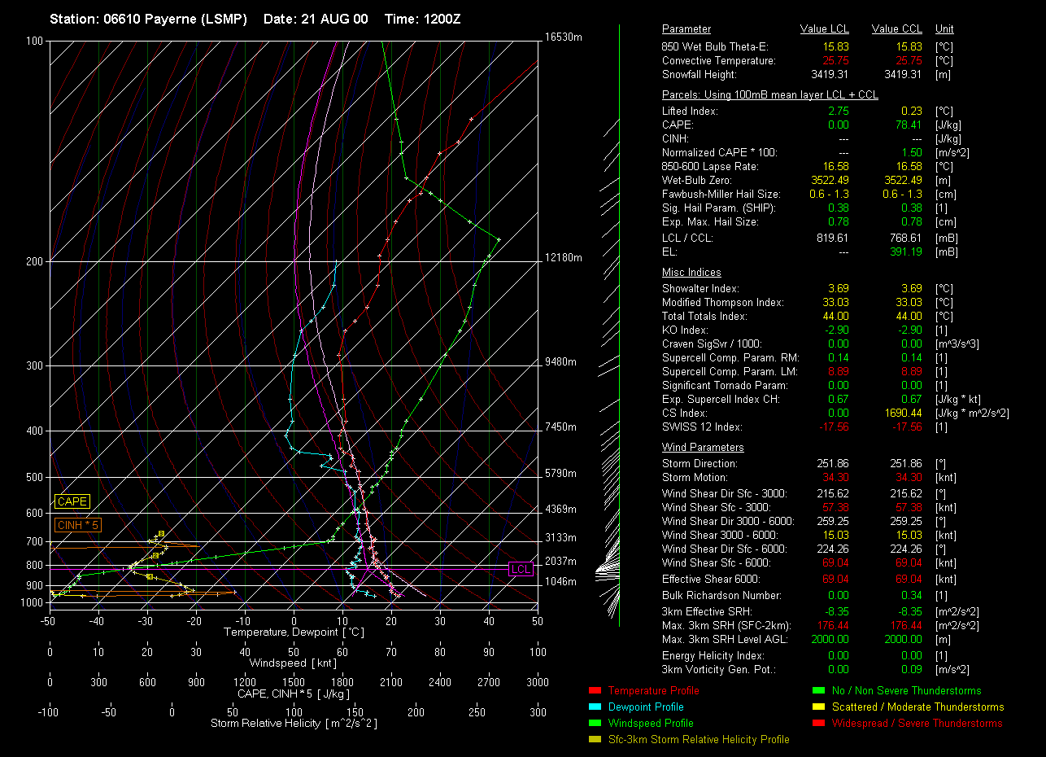Select the Value LCL column header

pyautogui.click(x=825, y=29)
